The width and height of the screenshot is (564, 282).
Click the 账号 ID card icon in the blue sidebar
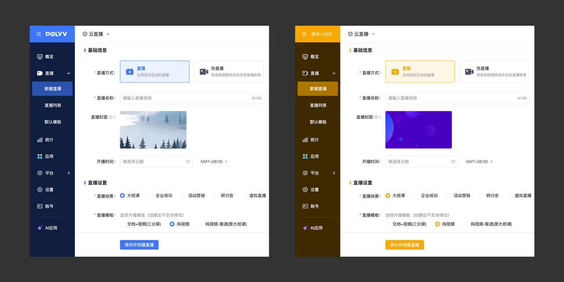[40, 206]
